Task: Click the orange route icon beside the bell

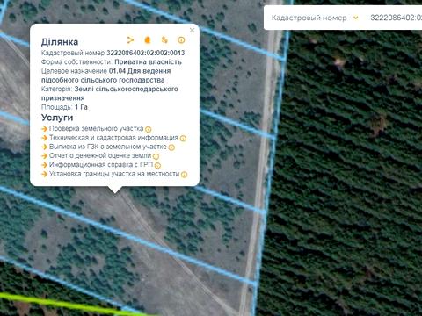Action: 164,40
